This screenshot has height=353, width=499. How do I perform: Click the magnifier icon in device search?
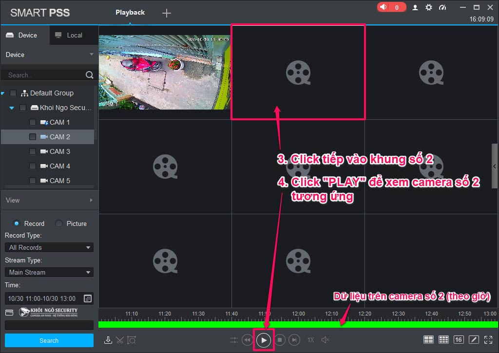(90, 74)
